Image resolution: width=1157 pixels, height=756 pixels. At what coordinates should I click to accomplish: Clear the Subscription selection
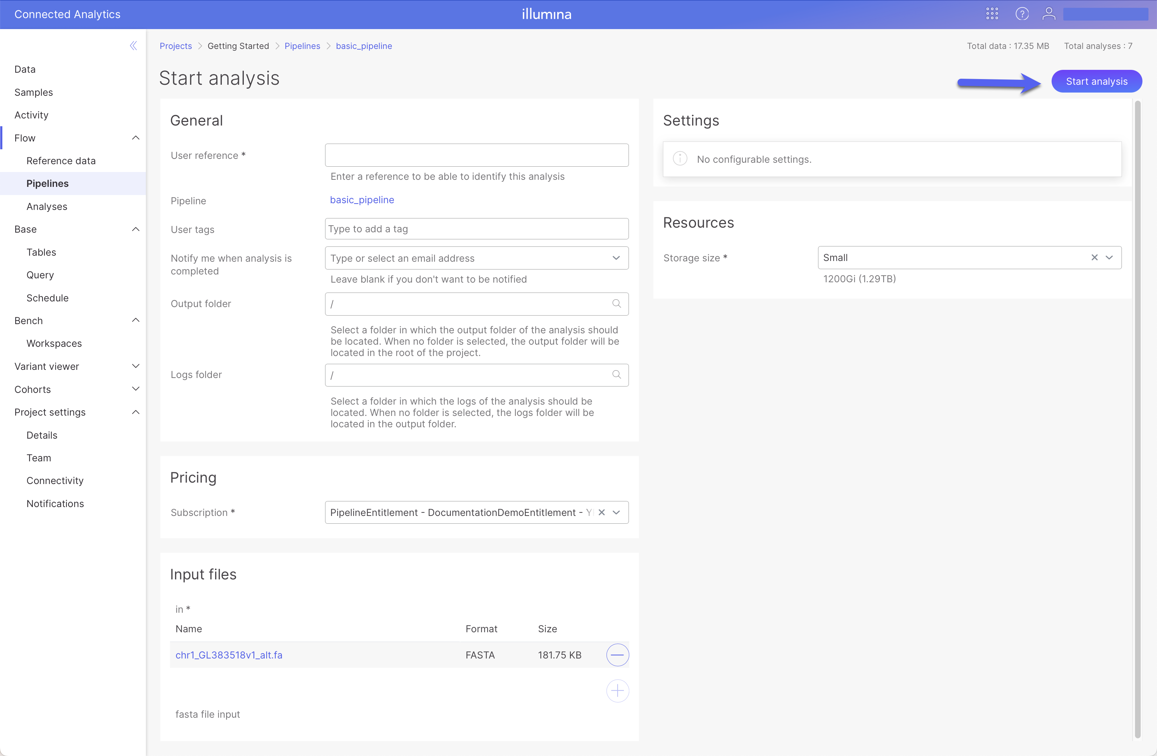click(601, 513)
